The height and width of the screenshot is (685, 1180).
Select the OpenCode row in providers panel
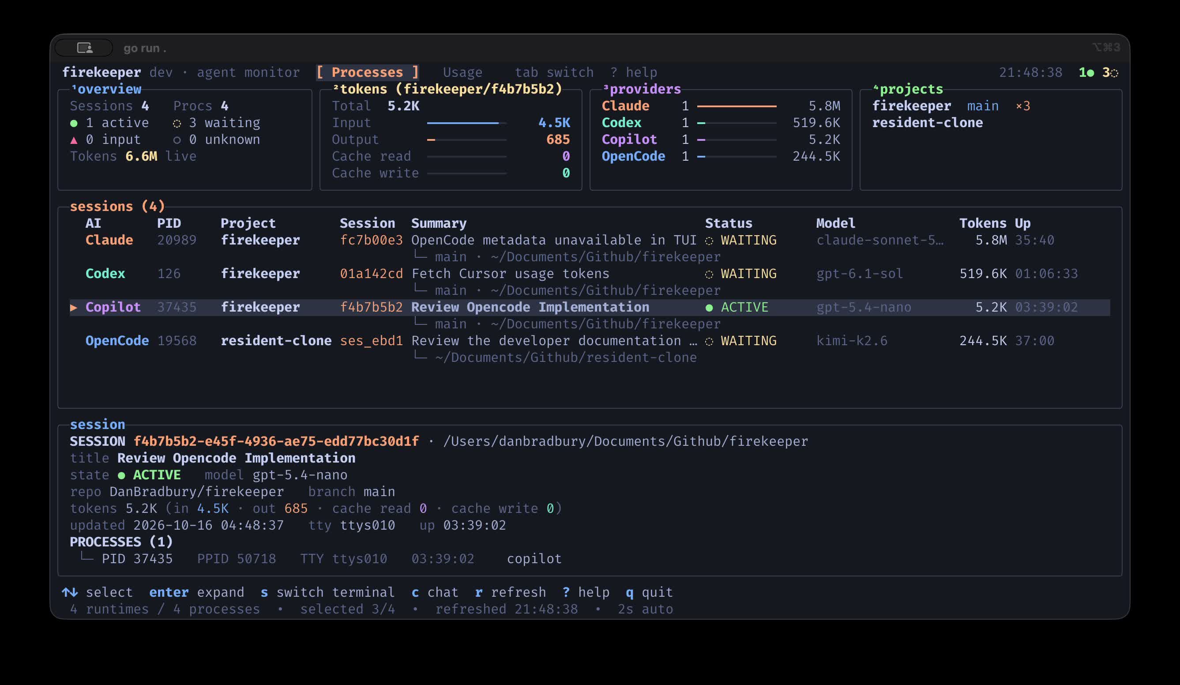[x=721, y=156]
